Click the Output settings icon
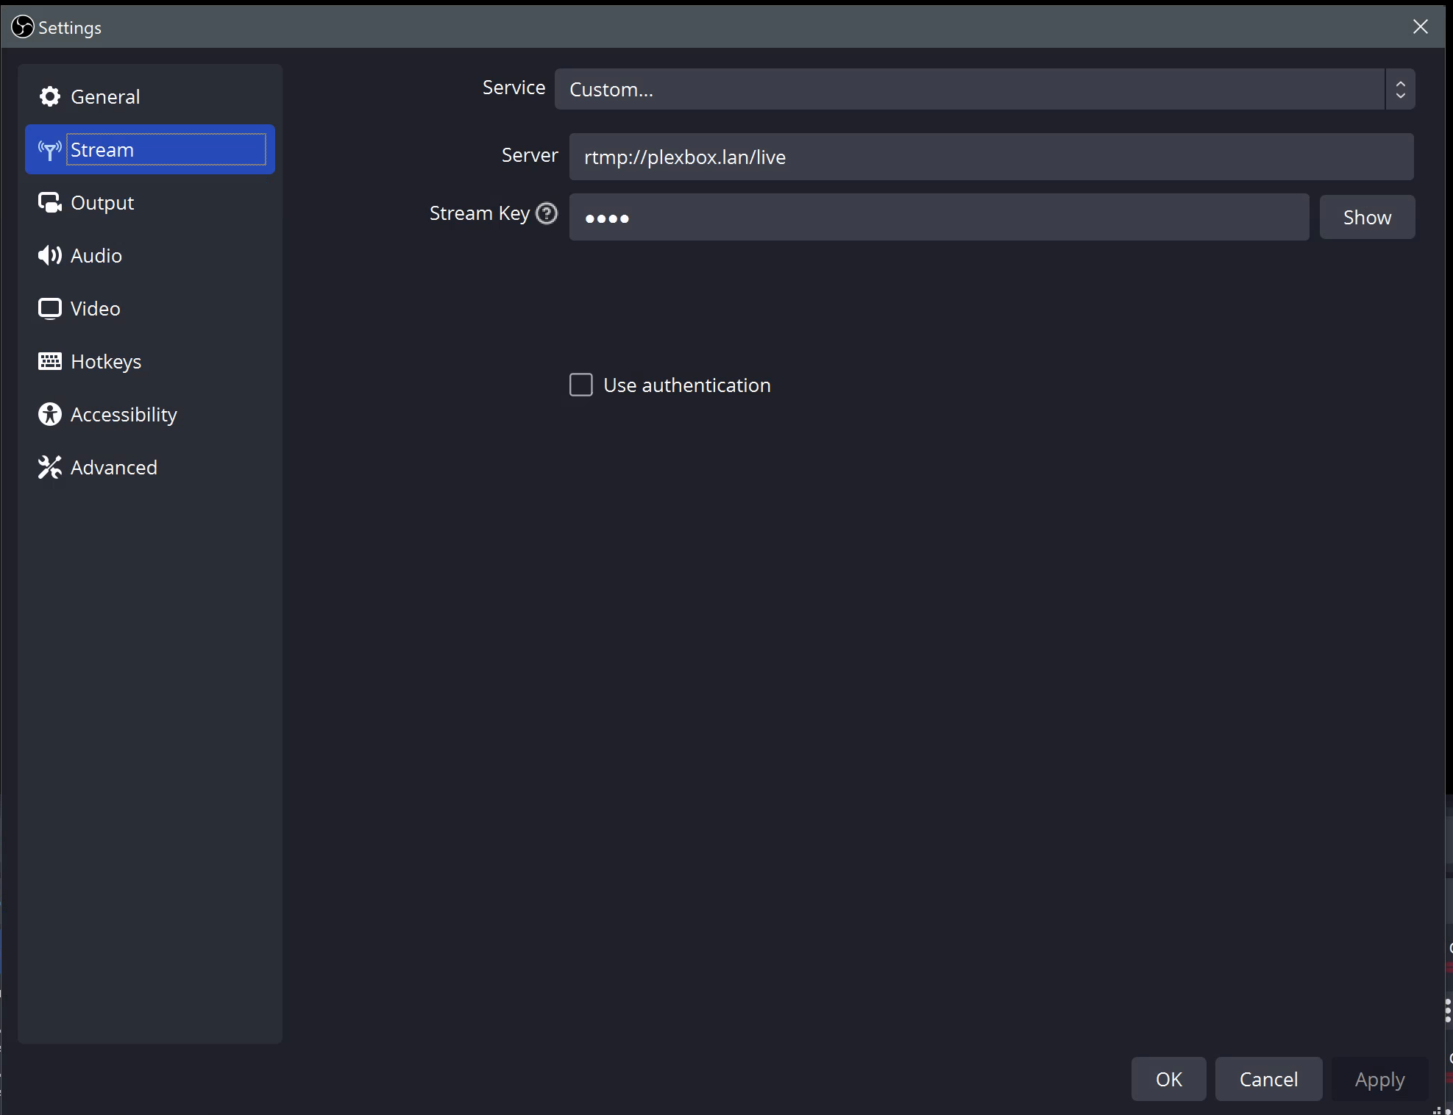The image size is (1453, 1115). tap(49, 202)
